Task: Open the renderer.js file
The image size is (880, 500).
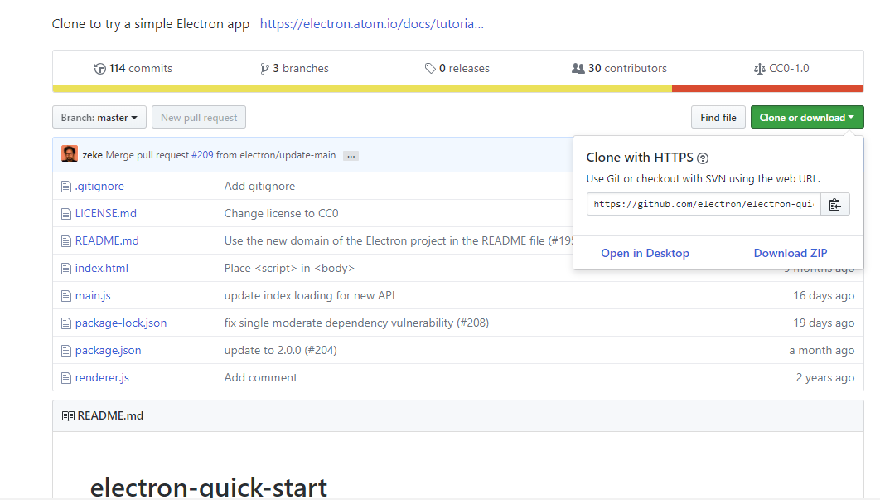Action: (102, 378)
